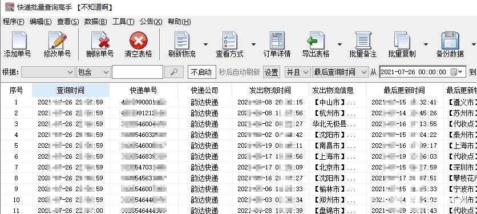Expand the 刷新物流 dropdown arrow
Screen dimensions: 477x214
point(205,45)
